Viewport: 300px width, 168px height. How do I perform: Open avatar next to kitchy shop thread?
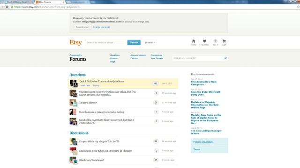coord(74,141)
